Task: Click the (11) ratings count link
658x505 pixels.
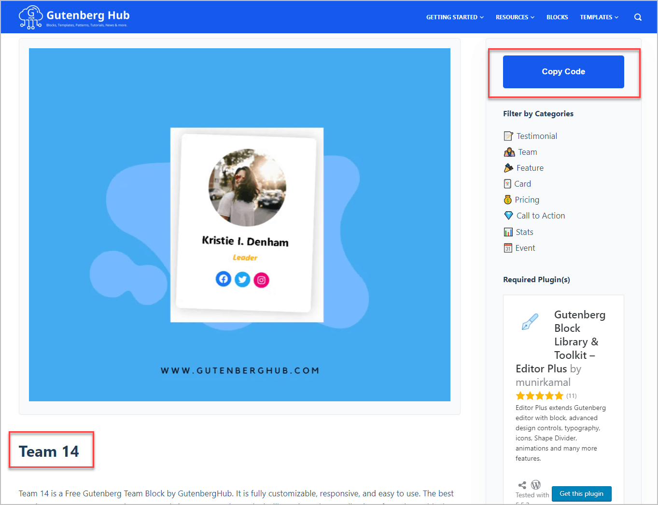Action: coord(571,396)
